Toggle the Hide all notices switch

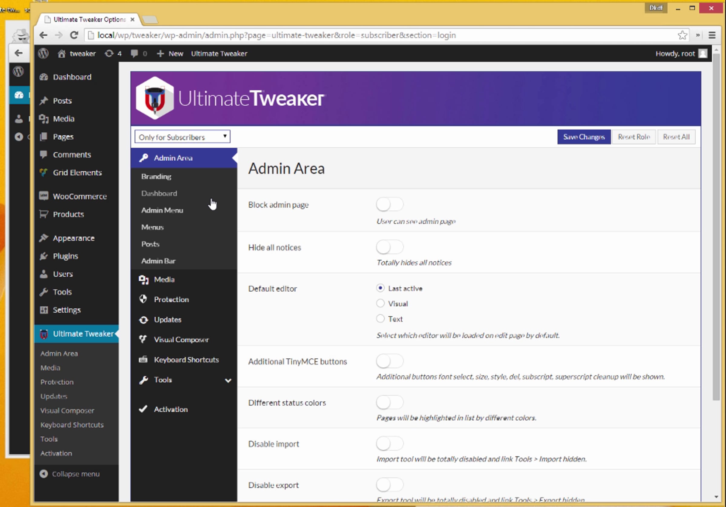click(390, 247)
